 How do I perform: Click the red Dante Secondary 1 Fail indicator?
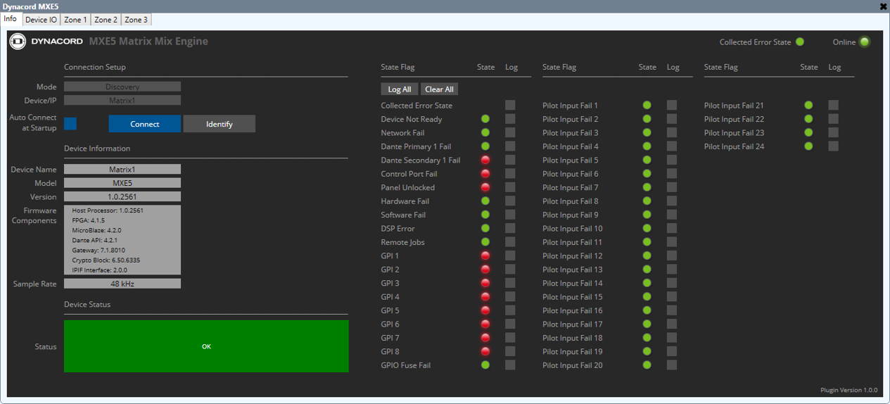[x=485, y=160]
